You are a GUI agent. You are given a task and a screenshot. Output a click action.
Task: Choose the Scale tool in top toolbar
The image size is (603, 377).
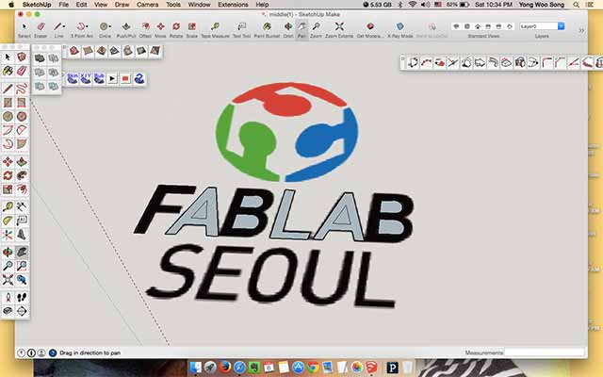coord(191,27)
